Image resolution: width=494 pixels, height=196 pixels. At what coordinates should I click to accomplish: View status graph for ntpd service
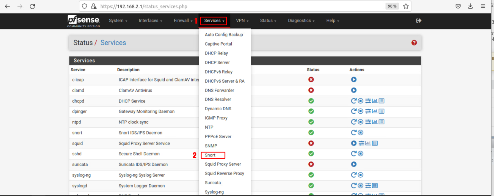click(374, 122)
